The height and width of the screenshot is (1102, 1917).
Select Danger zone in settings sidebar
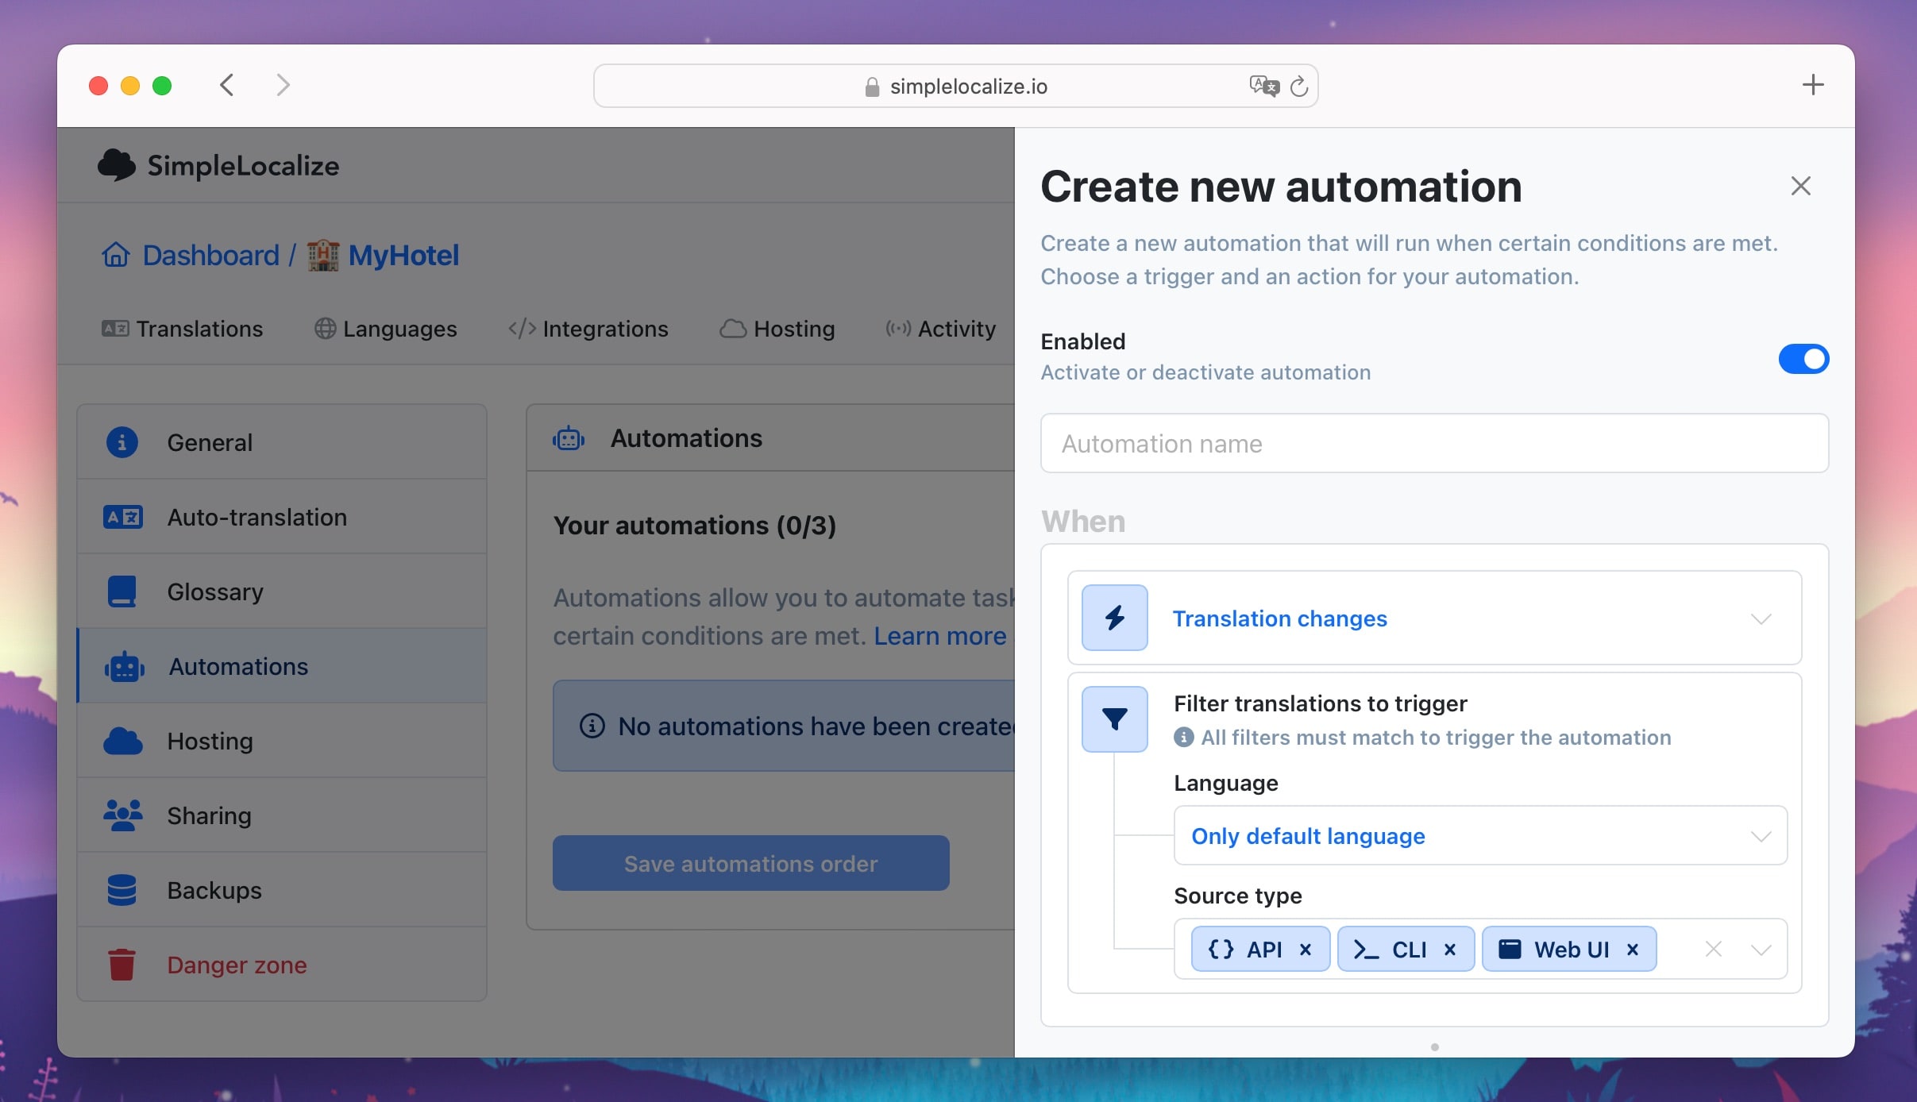(282, 965)
